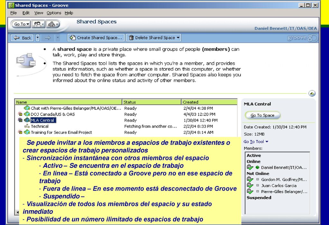The image size is (329, 225).
Task: Click unread marker beside MLA Central
Action: pos(20,120)
